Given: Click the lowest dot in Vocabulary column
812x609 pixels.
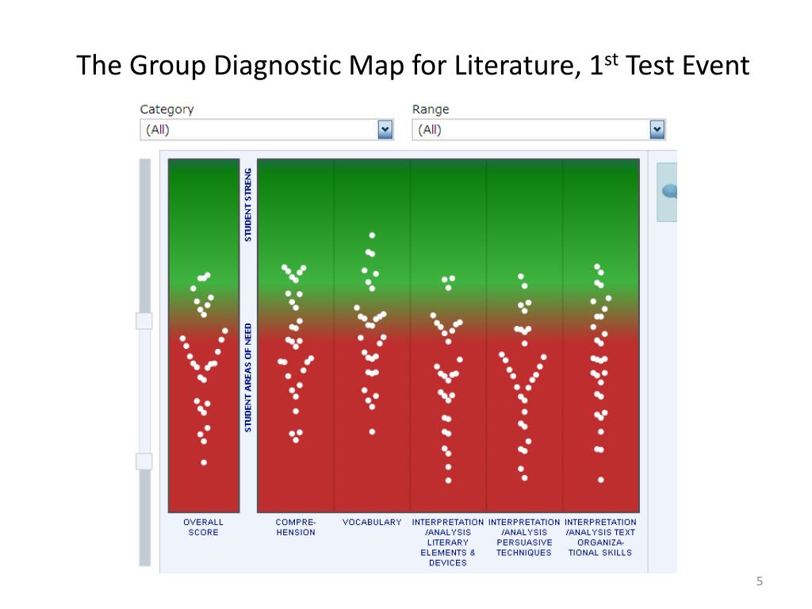Looking at the screenshot, I should 372,431.
